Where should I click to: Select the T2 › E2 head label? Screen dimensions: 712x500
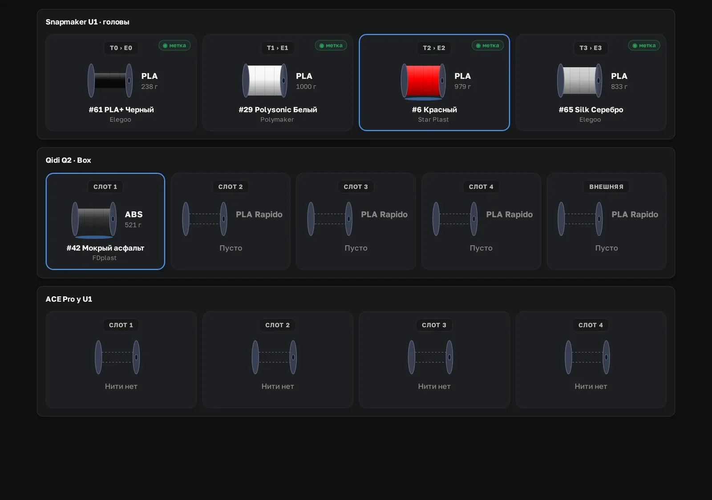434,48
